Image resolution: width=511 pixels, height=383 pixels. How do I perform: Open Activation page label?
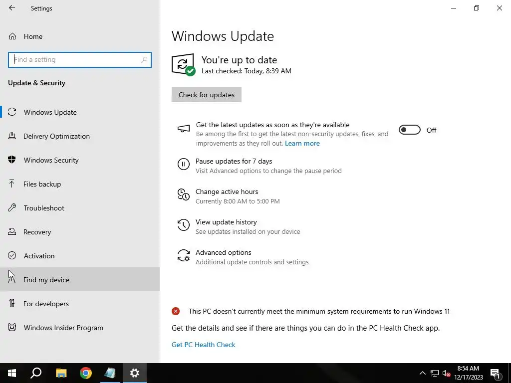point(39,256)
